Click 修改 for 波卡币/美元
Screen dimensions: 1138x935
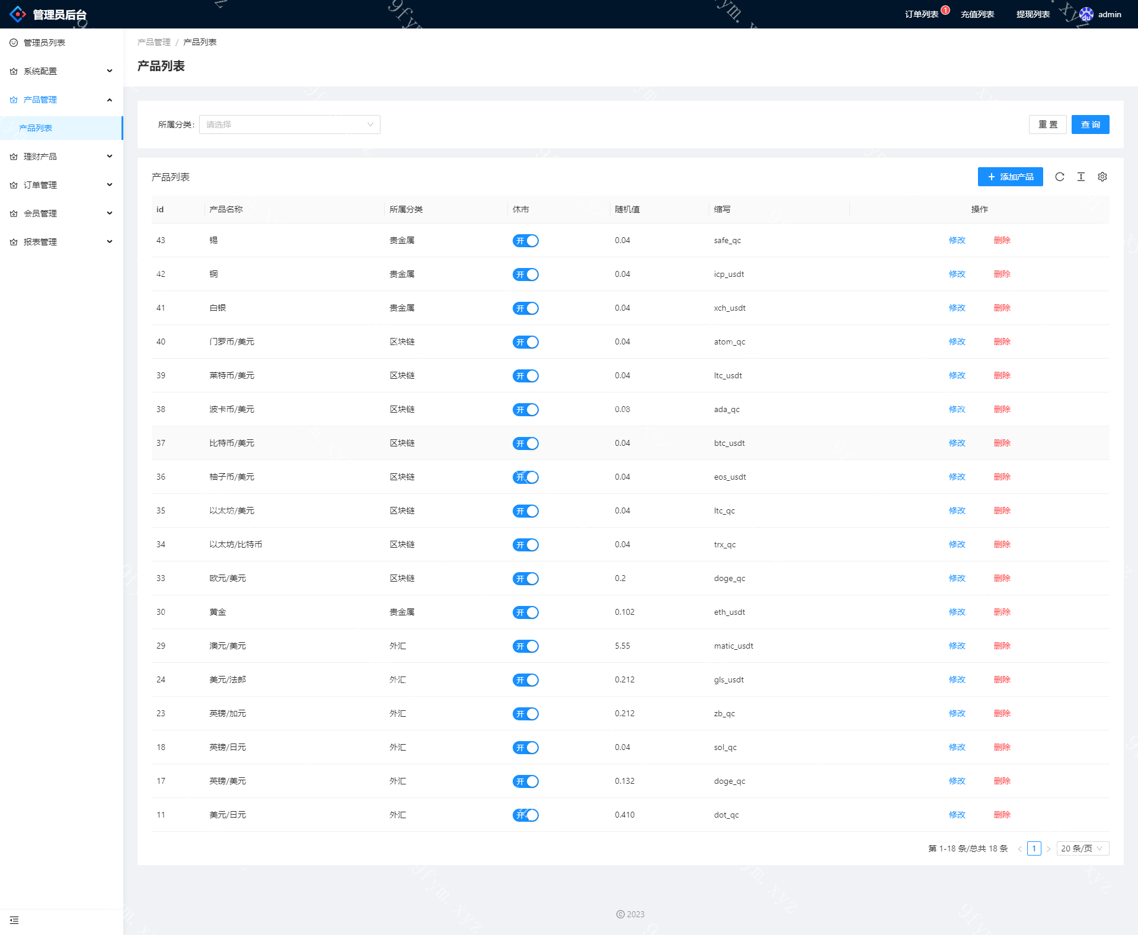coord(957,409)
